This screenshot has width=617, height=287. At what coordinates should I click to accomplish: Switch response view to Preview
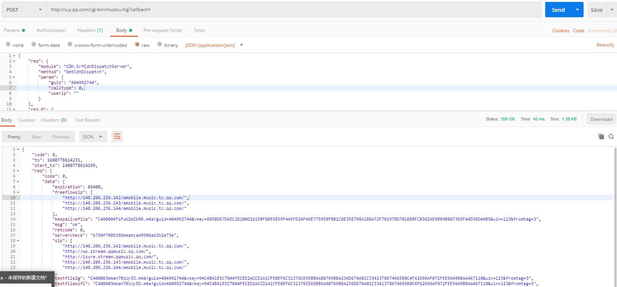click(x=61, y=137)
